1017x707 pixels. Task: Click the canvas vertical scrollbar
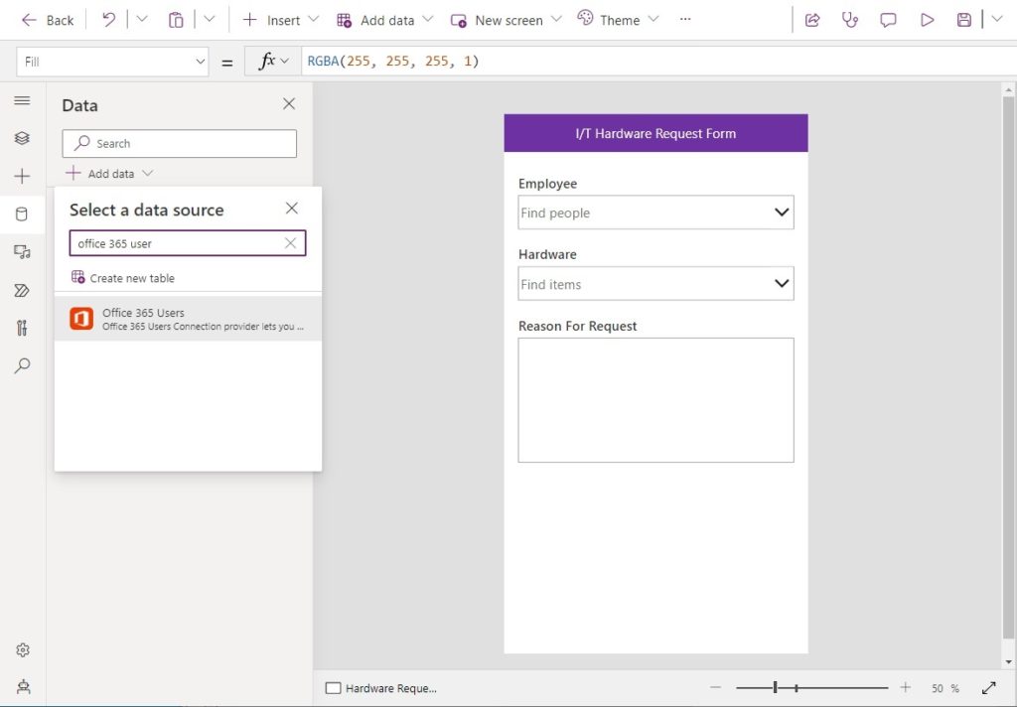[x=1008, y=367]
